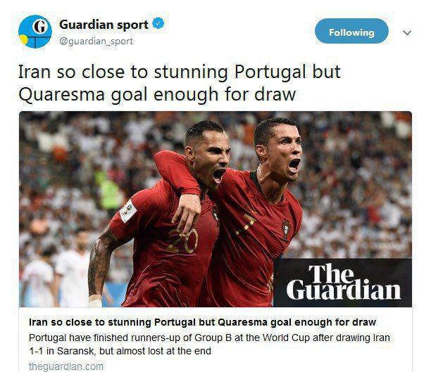
Task: Click the Guardian sport profile avatar
Action: [x=35, y=32]
